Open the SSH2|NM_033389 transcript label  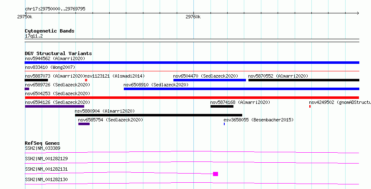[x=43, y=148]
